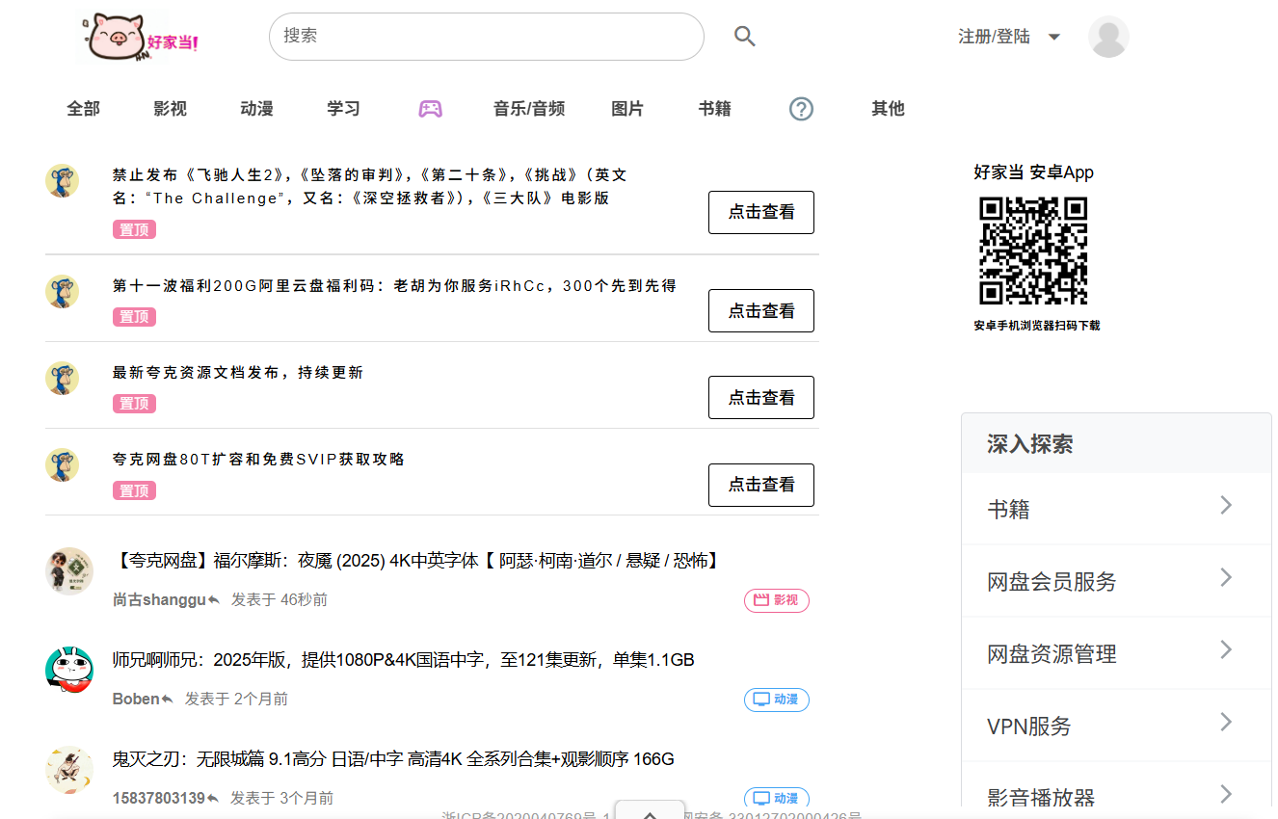Switch to the 其他 category tab
The image size is (1278, 819).
point(886,109)
